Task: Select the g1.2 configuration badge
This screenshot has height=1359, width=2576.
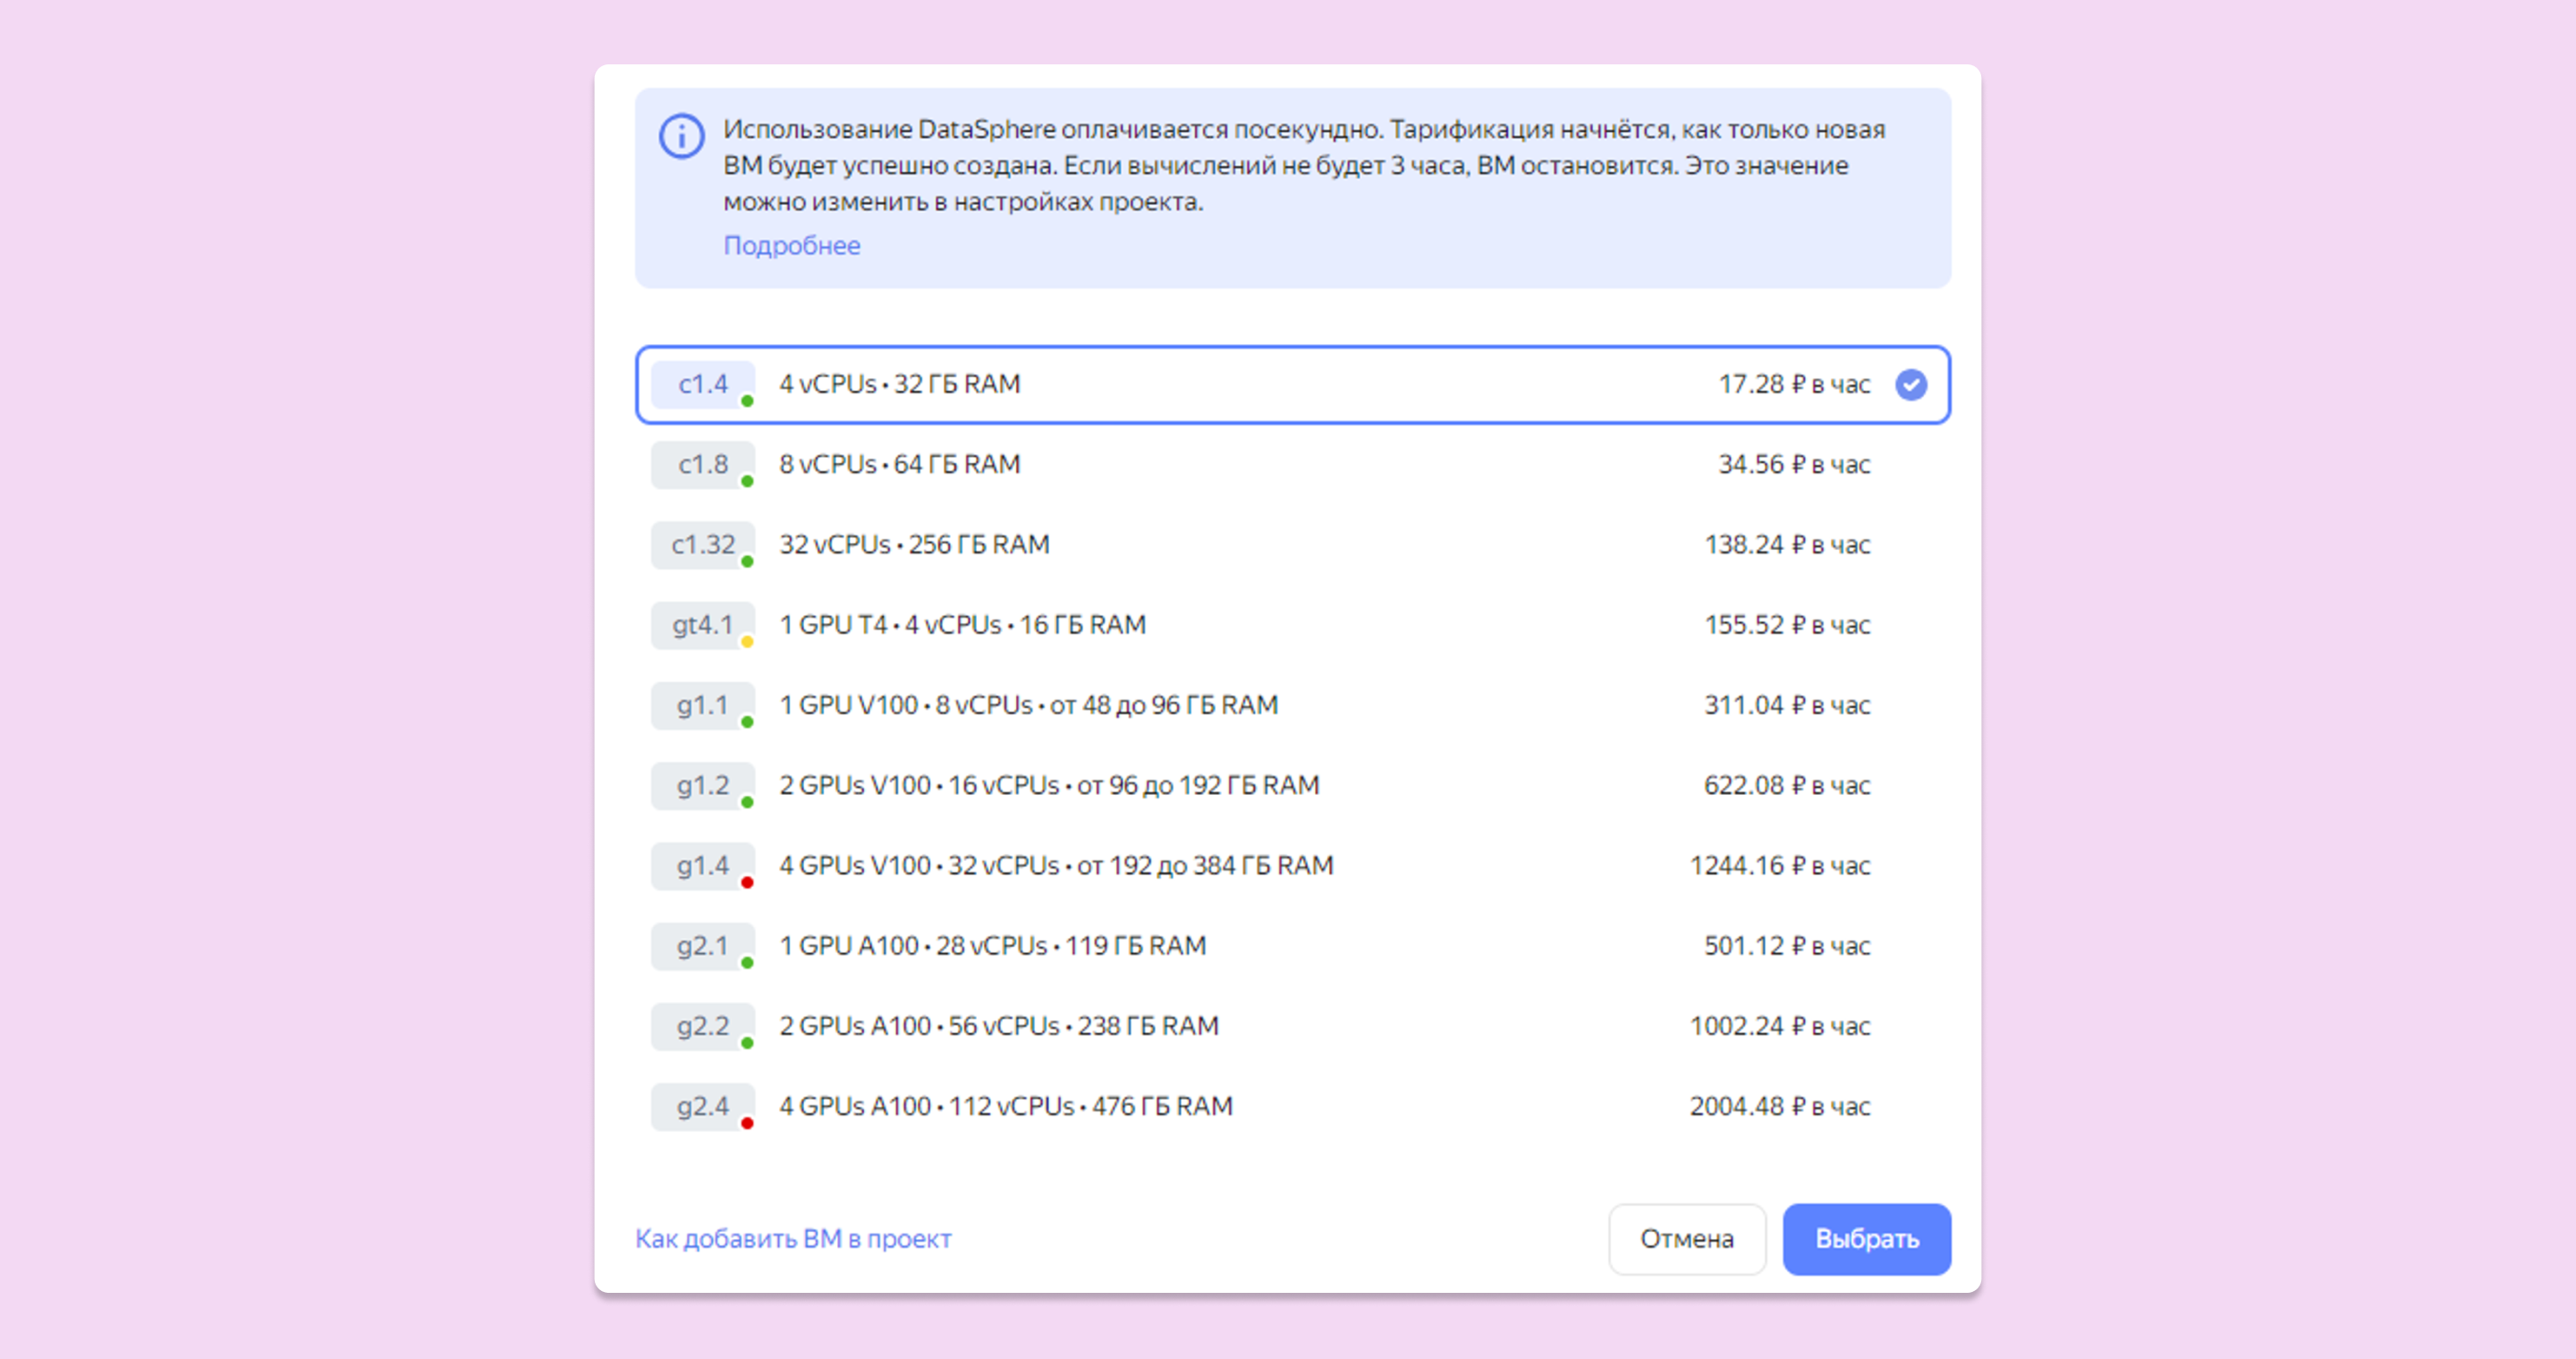Action: coord(703,785)
